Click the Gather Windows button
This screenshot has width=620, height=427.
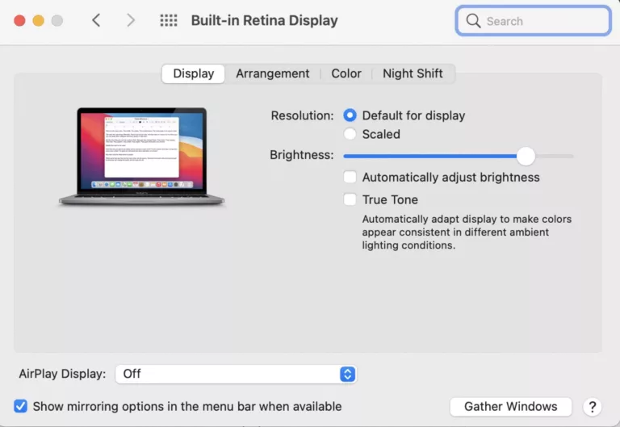tap(510, 407)
